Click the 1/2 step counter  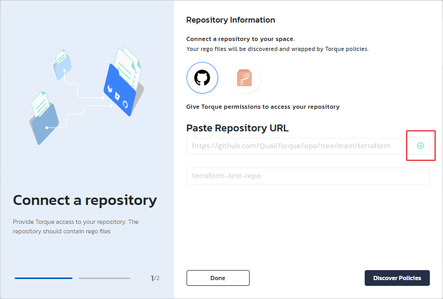click(155, 278)
